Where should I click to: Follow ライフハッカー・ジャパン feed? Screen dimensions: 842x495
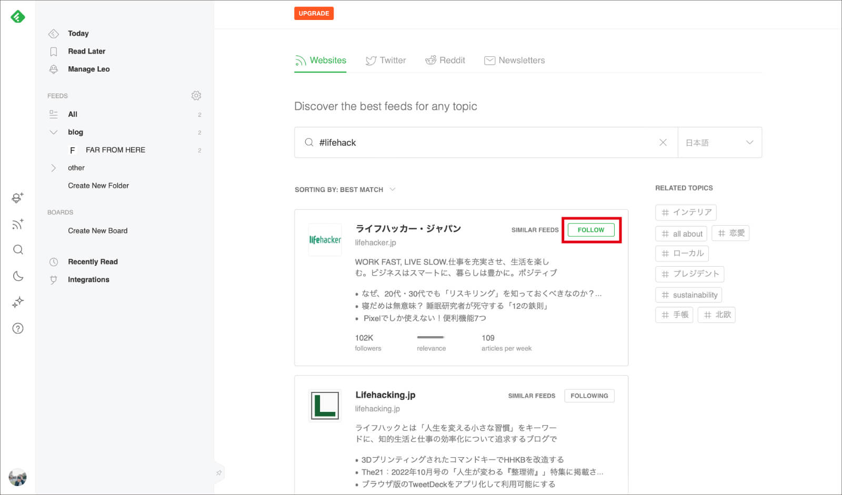[x=591, y=230]
